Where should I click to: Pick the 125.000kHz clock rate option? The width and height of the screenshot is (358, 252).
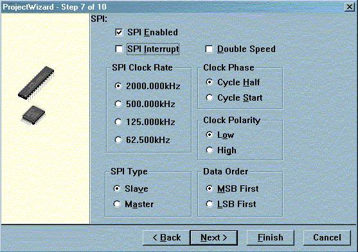click(118, 122)
